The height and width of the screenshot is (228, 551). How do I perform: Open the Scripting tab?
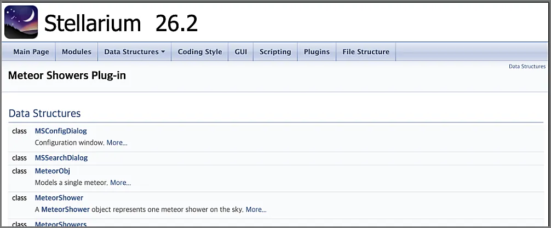[x=275, y=52]
